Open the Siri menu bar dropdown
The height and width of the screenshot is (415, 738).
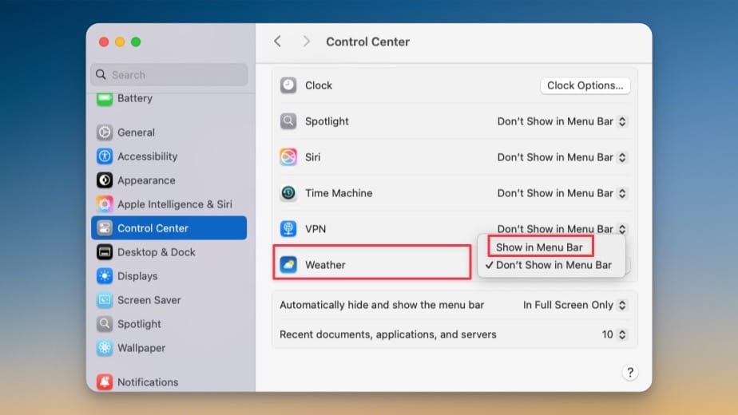pyautogui.click(x=562, y=157)
